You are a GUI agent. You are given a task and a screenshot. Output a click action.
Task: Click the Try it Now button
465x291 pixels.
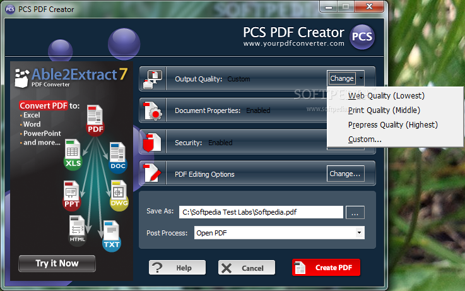(x=57, y=263)
